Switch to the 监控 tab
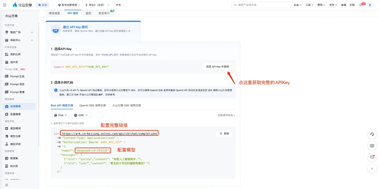 pyautogui.click(x=88, y=13)
